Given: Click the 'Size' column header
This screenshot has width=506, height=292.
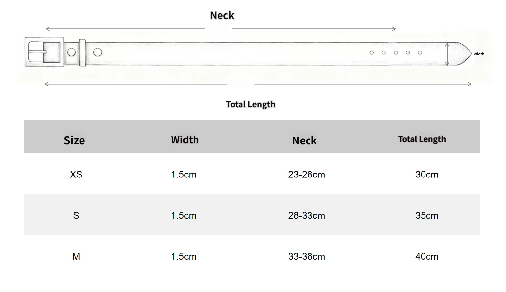Looking at the screenshot, I should click(x=74, y=140).
